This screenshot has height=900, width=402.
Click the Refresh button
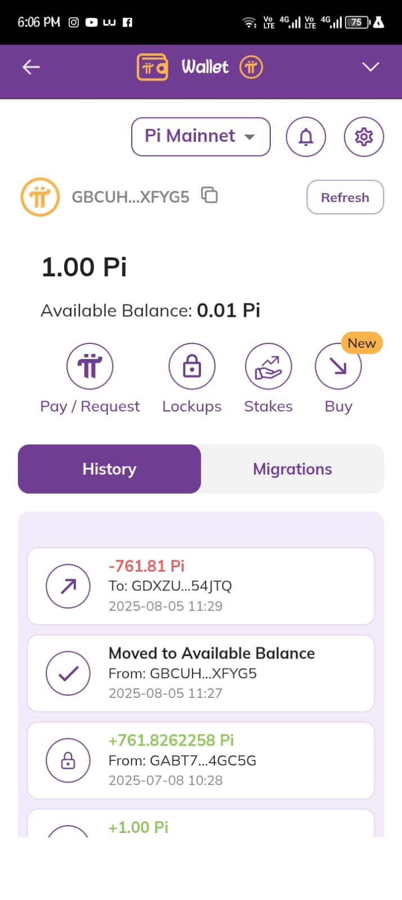(x=345, y=197)
